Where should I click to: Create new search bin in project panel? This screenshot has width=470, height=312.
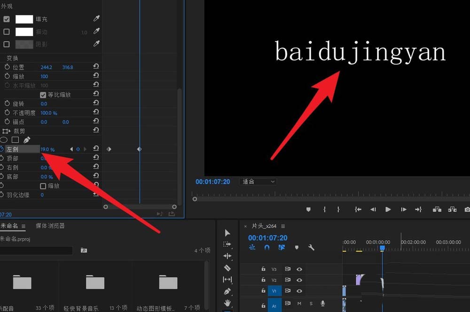[84, 250]
